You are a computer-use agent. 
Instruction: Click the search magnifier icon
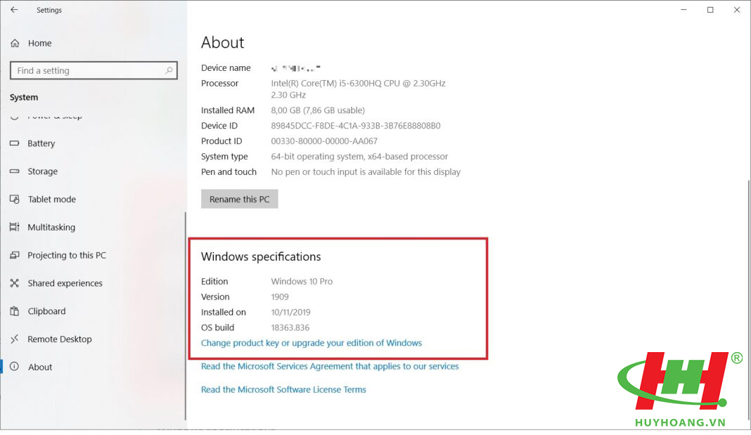pos(169,70)
